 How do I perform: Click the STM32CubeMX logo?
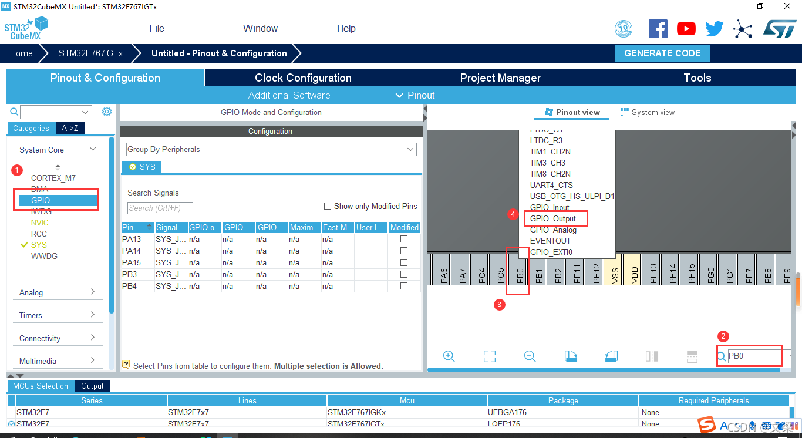(x=26, y=28)
